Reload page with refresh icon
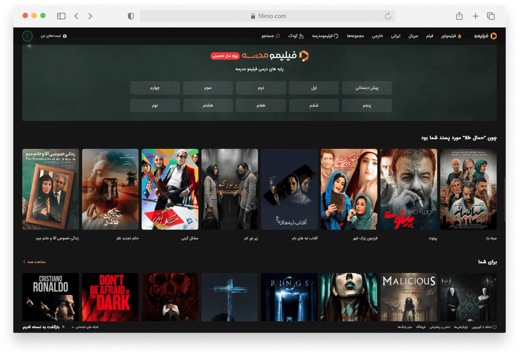Screen dimensions: 519x355 [388, 16]
